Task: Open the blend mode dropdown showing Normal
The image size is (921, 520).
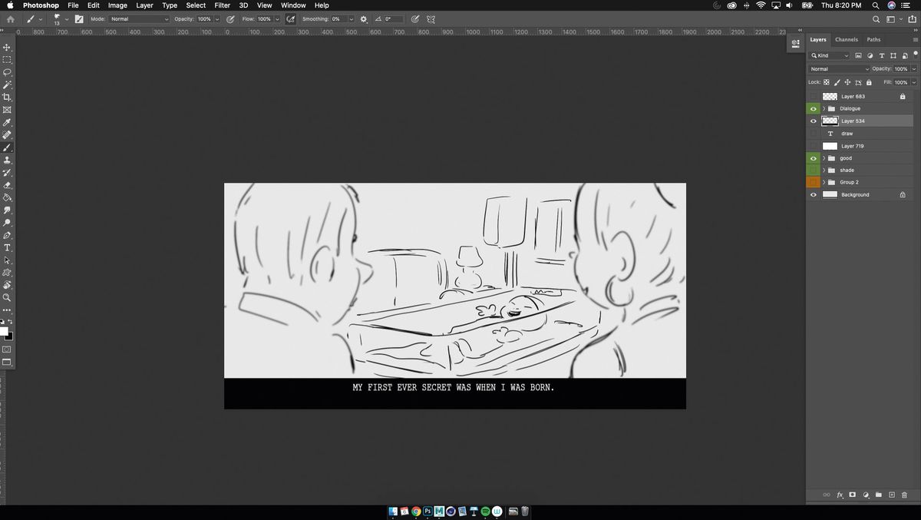Action: (x=837, y=68)
